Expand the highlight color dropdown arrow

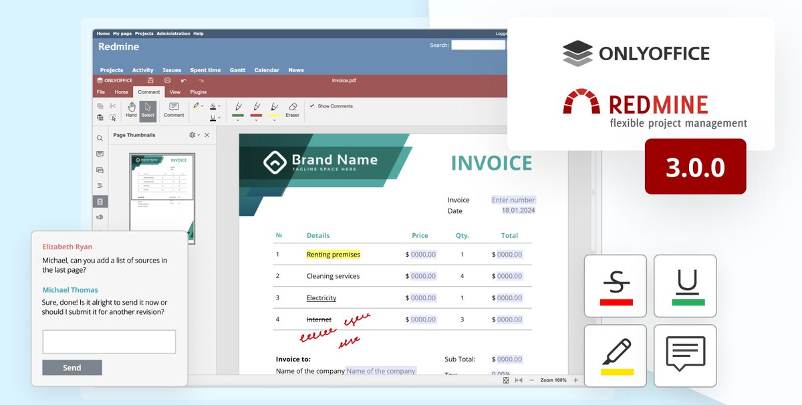point(203,106)
